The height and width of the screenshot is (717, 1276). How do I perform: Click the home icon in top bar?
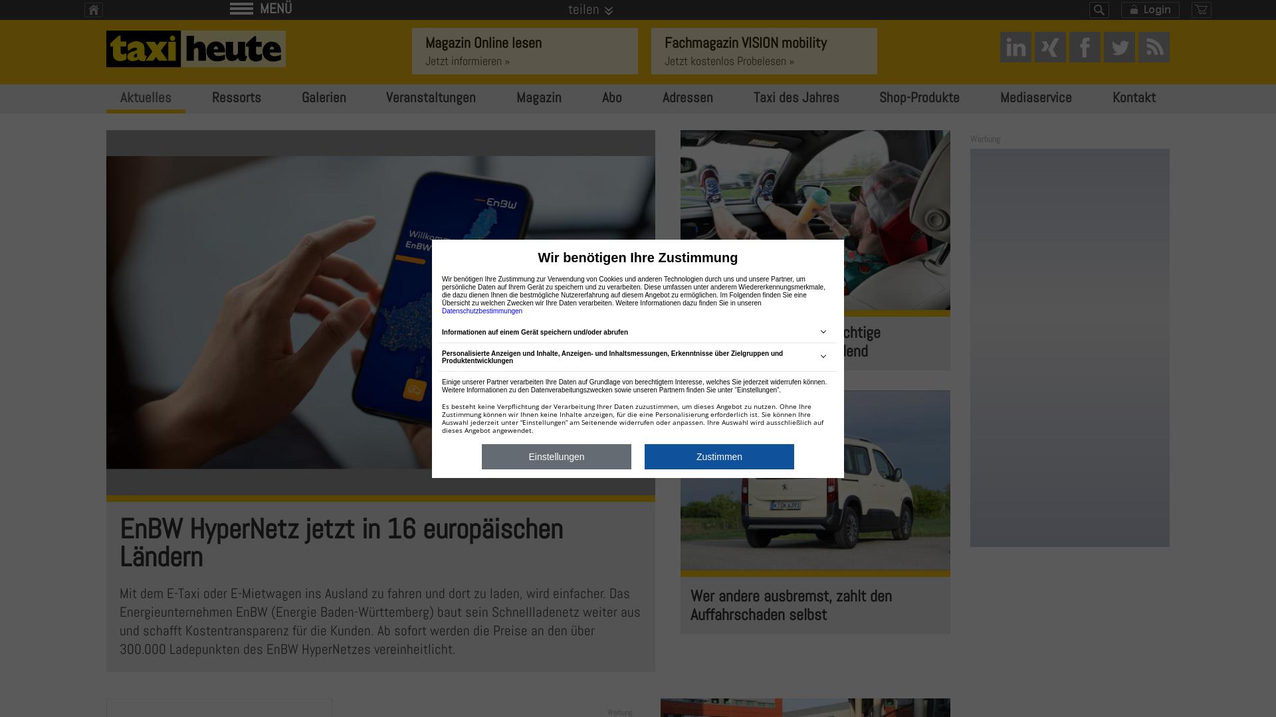click(94, 10)
